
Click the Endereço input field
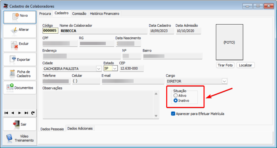(82, 56)
